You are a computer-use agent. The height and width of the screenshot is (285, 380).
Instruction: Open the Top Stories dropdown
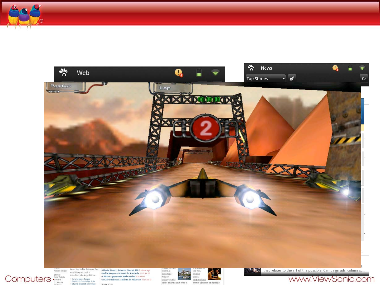pos(265,78)
